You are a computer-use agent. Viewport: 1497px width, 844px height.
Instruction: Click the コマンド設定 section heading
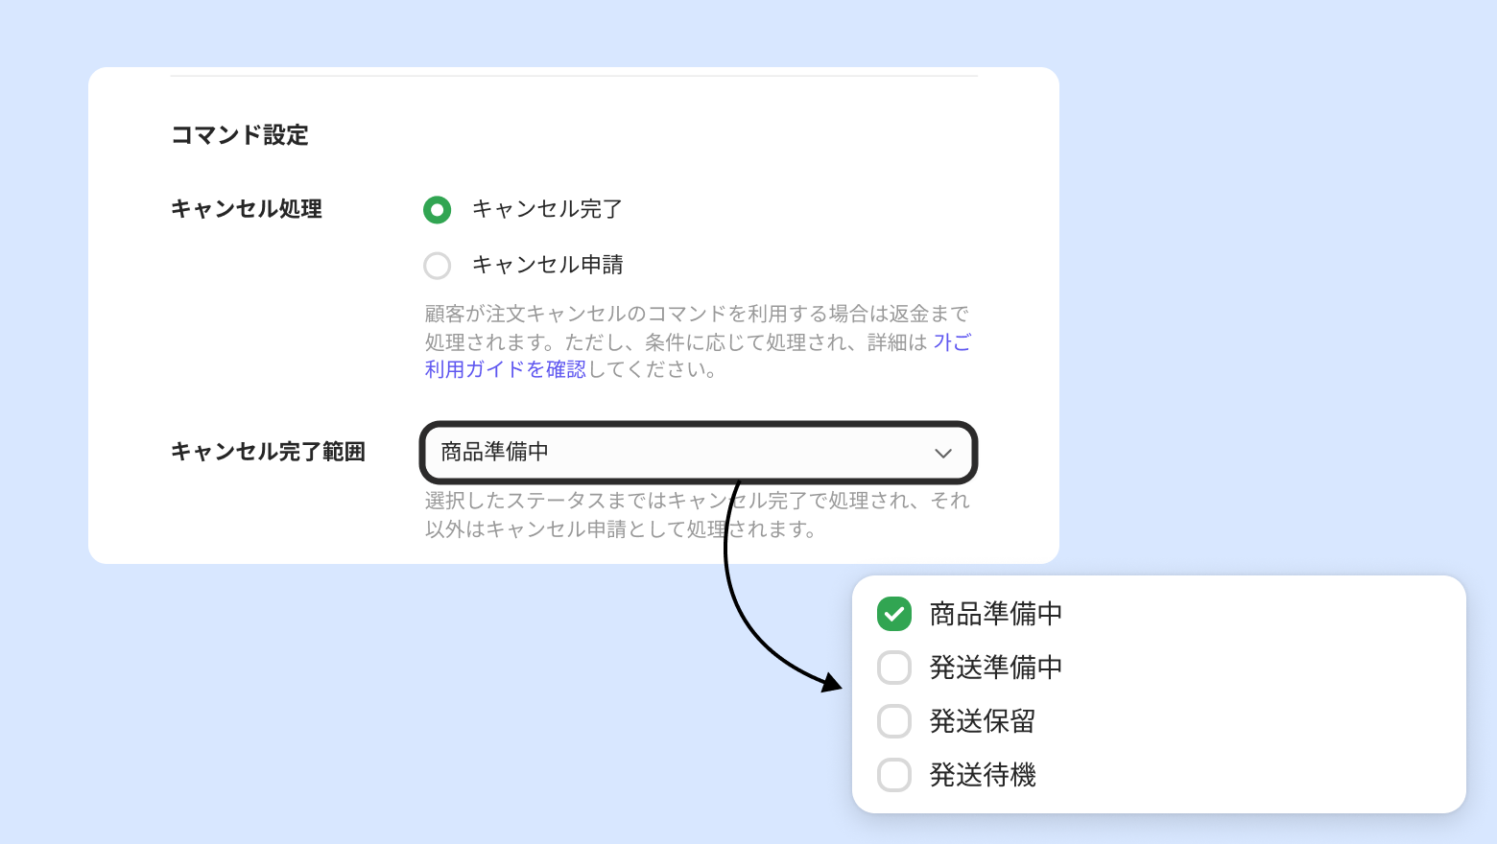coord(240,135)
